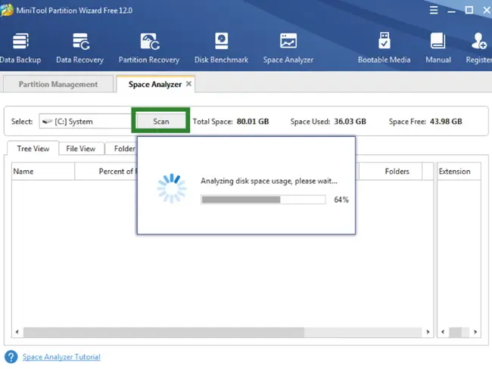Switch to Partition Management tab
This screenshot has height=369, width=492.
coord(58,84)
